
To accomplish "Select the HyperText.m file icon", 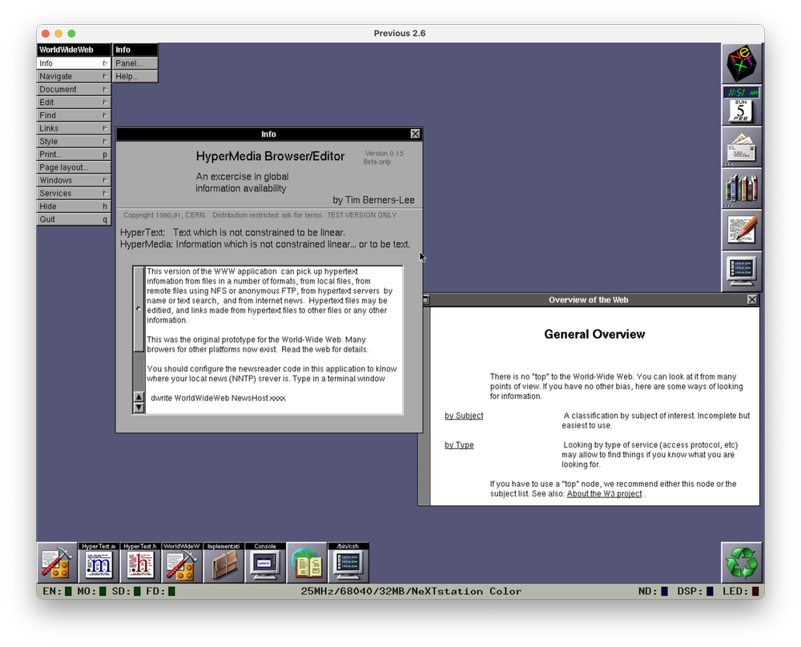I will click(99, 563).
